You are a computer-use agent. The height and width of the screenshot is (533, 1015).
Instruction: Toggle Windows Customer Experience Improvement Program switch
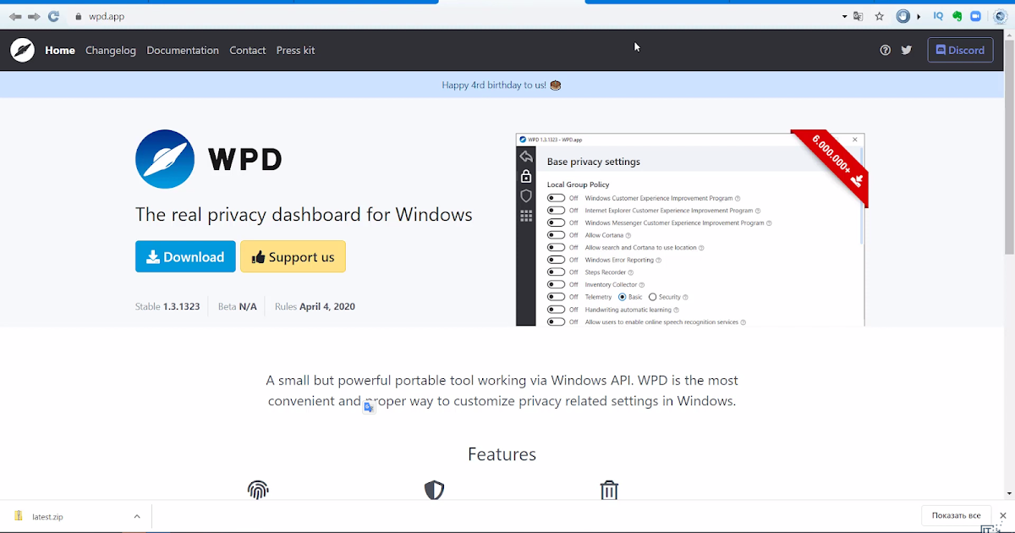point(556,198)
